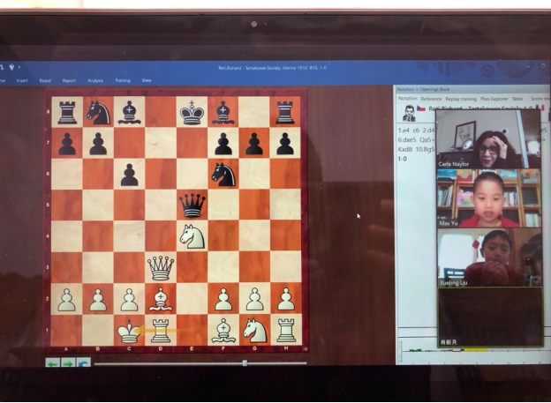Step forward with the green right arrow
Screen dimensions: 551x403
(x=68, y=363)
